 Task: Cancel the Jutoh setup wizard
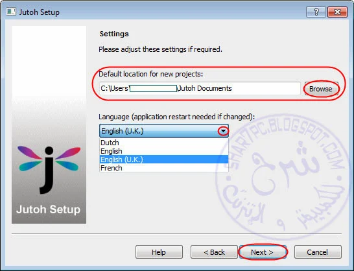pyautogui.click(x=318, y=252)
